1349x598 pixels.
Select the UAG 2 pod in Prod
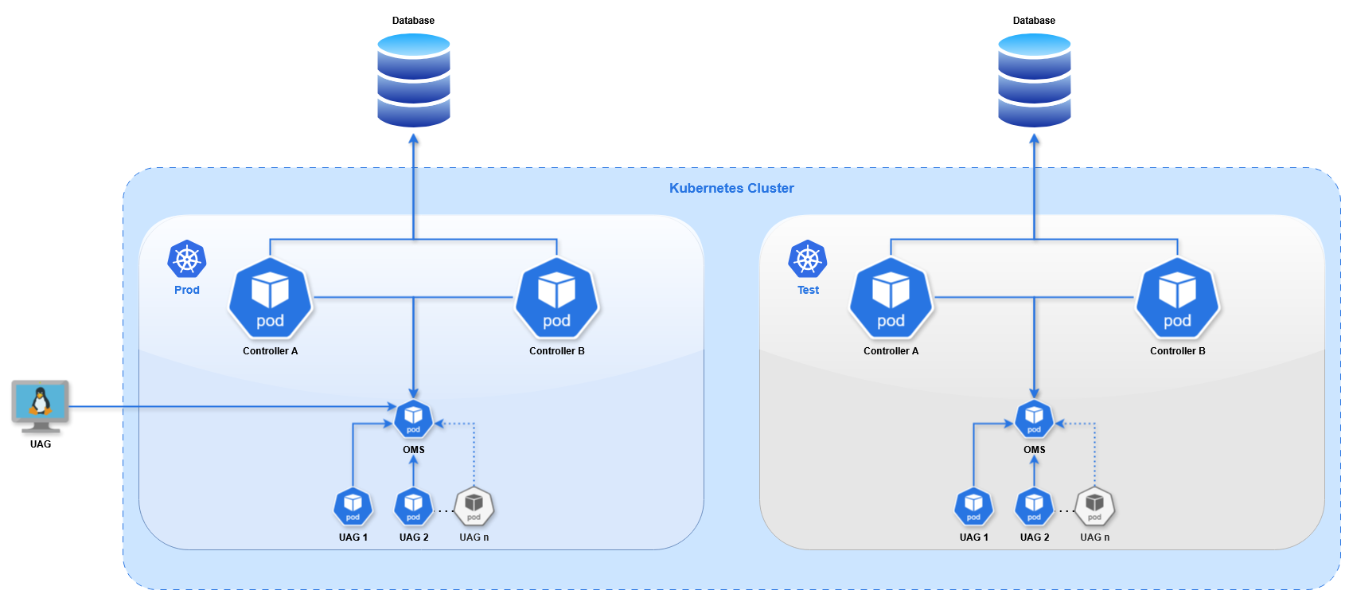tap(413, 506)
